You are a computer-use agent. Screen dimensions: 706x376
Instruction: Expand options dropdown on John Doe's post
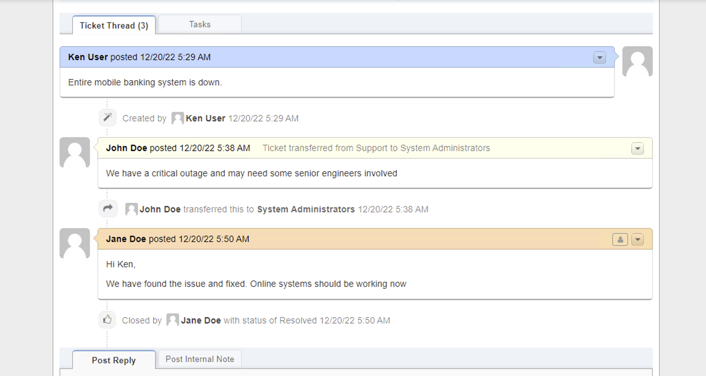coord(637,149)
